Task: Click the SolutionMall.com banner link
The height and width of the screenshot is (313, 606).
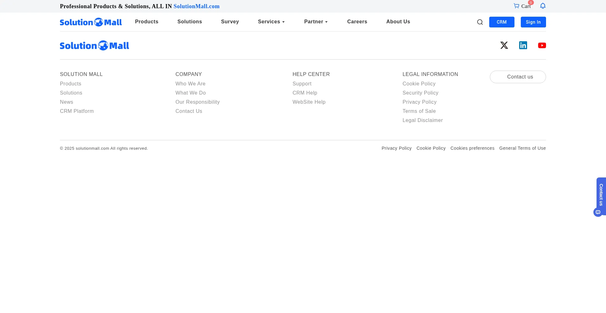Action: point(196,6)
